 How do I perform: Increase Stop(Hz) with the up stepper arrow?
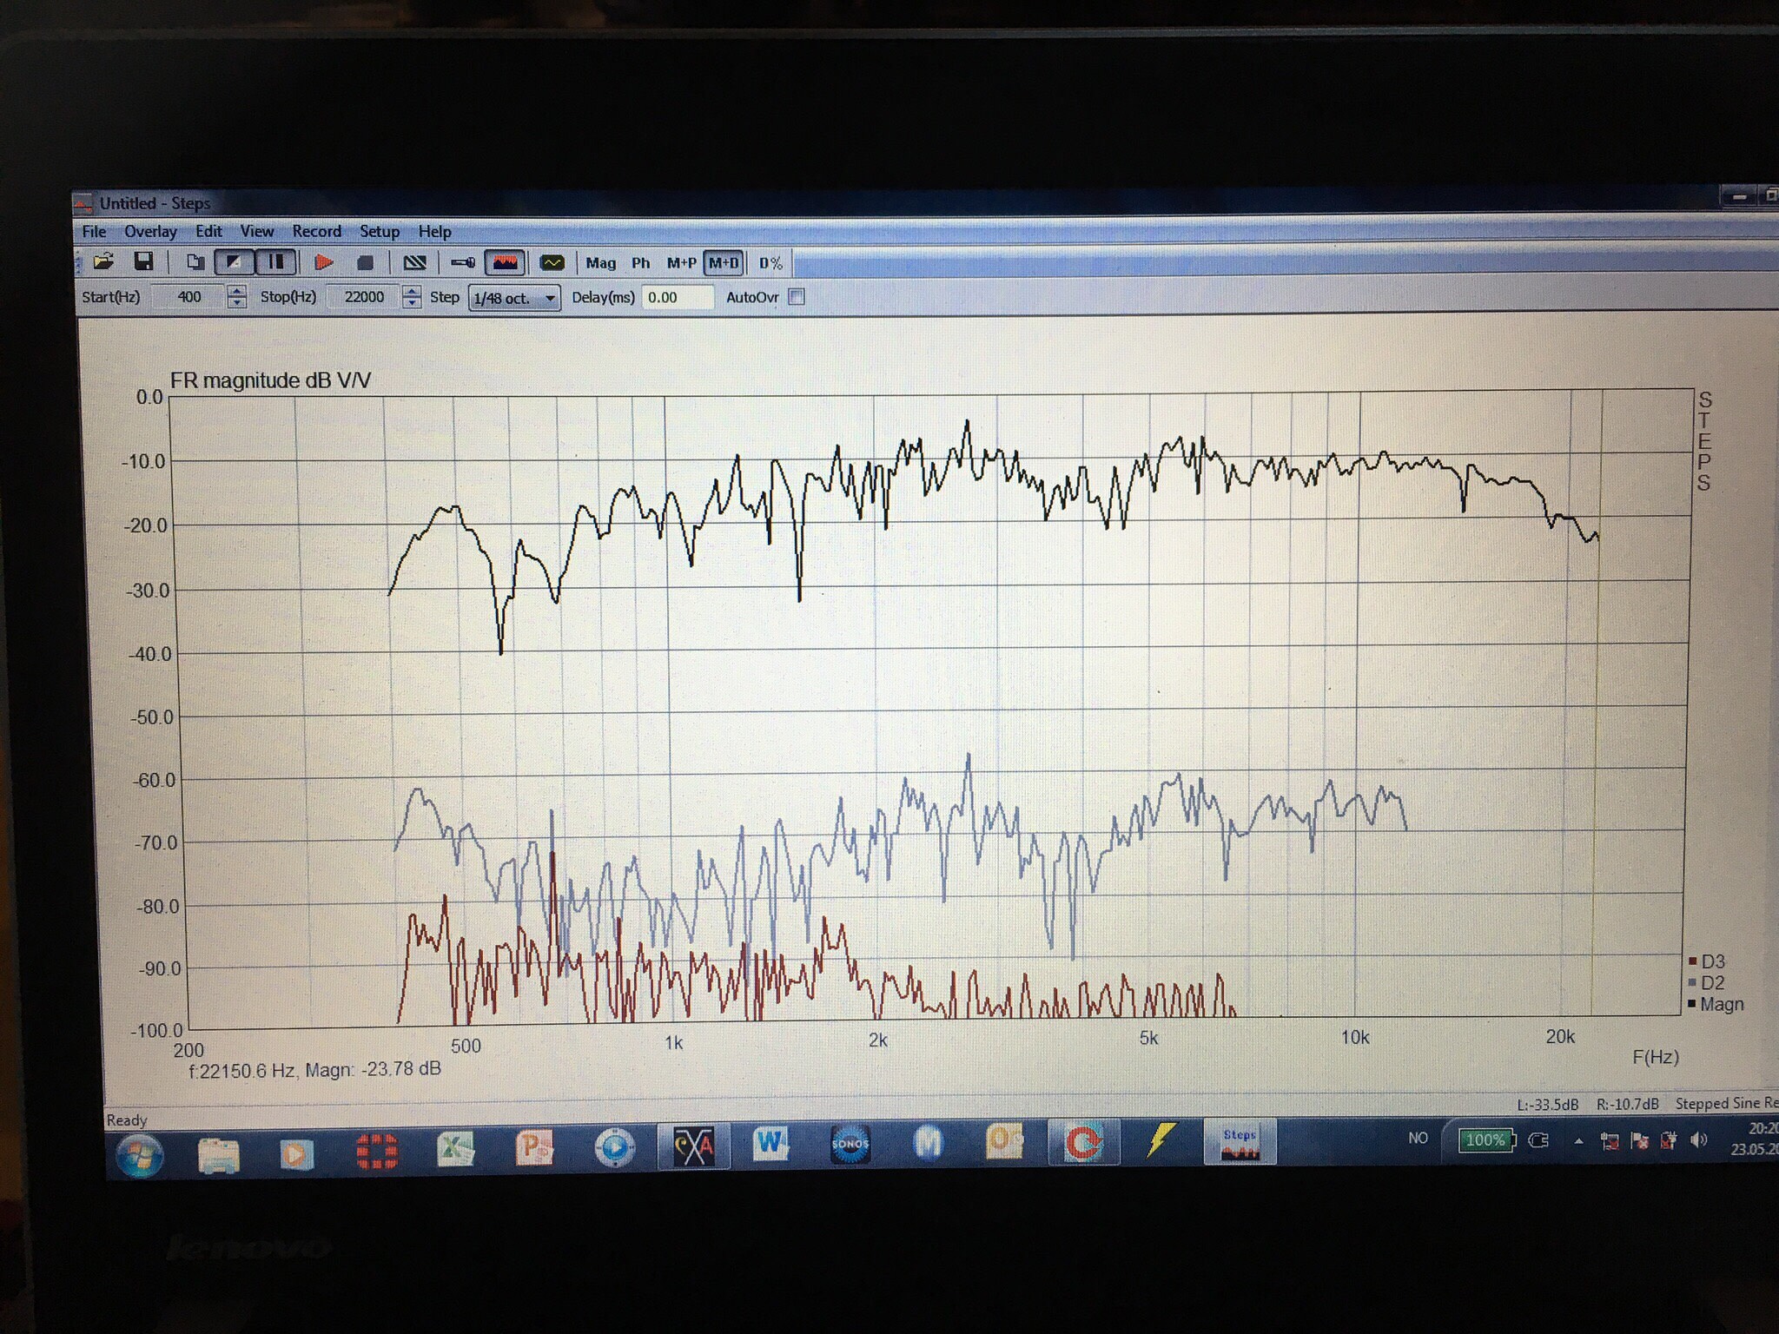click(413, 291)
